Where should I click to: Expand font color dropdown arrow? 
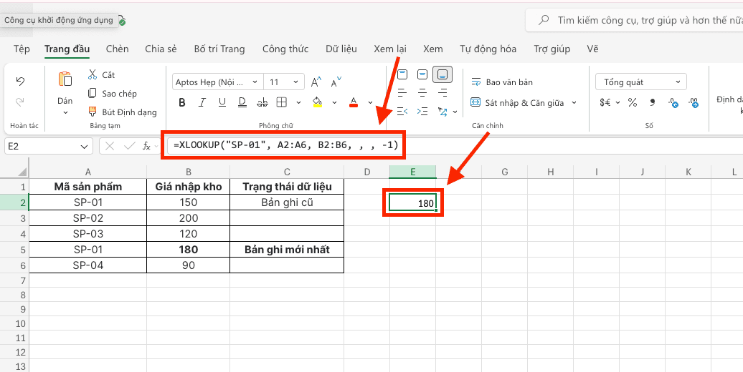[370, 102]
